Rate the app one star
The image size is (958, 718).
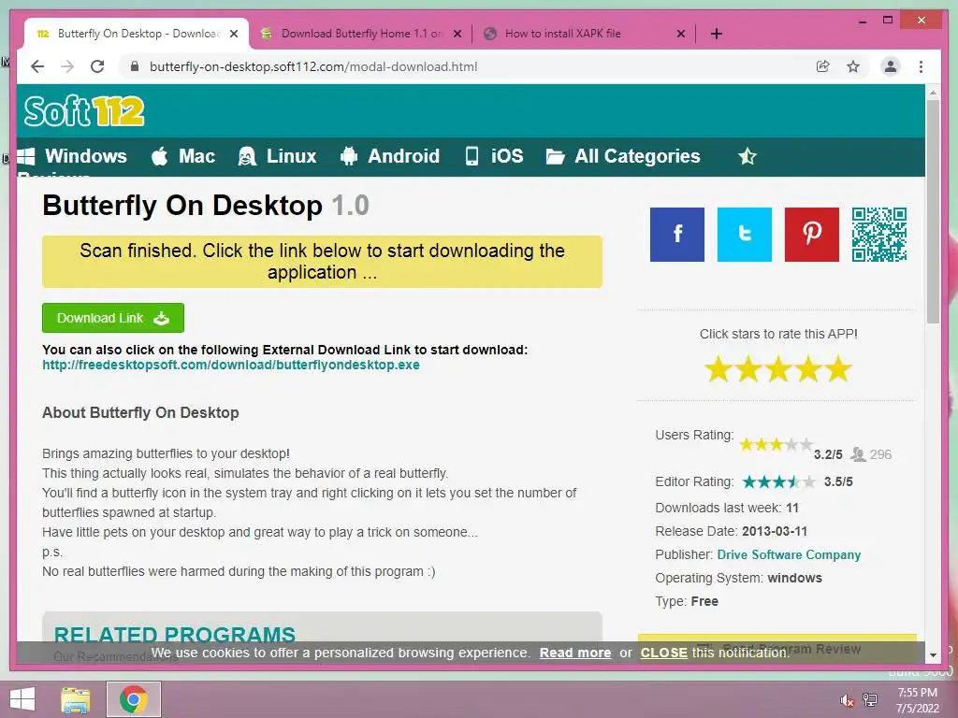click(718, 369)
